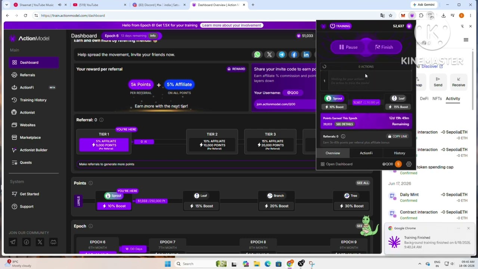Image resolution: width=478 pixels, height=269 pixels.
Task: Switch to the wallet DeFi tab
Action: [x=424, y=99]
